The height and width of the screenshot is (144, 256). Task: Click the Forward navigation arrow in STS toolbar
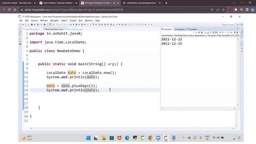click(148, 24)
